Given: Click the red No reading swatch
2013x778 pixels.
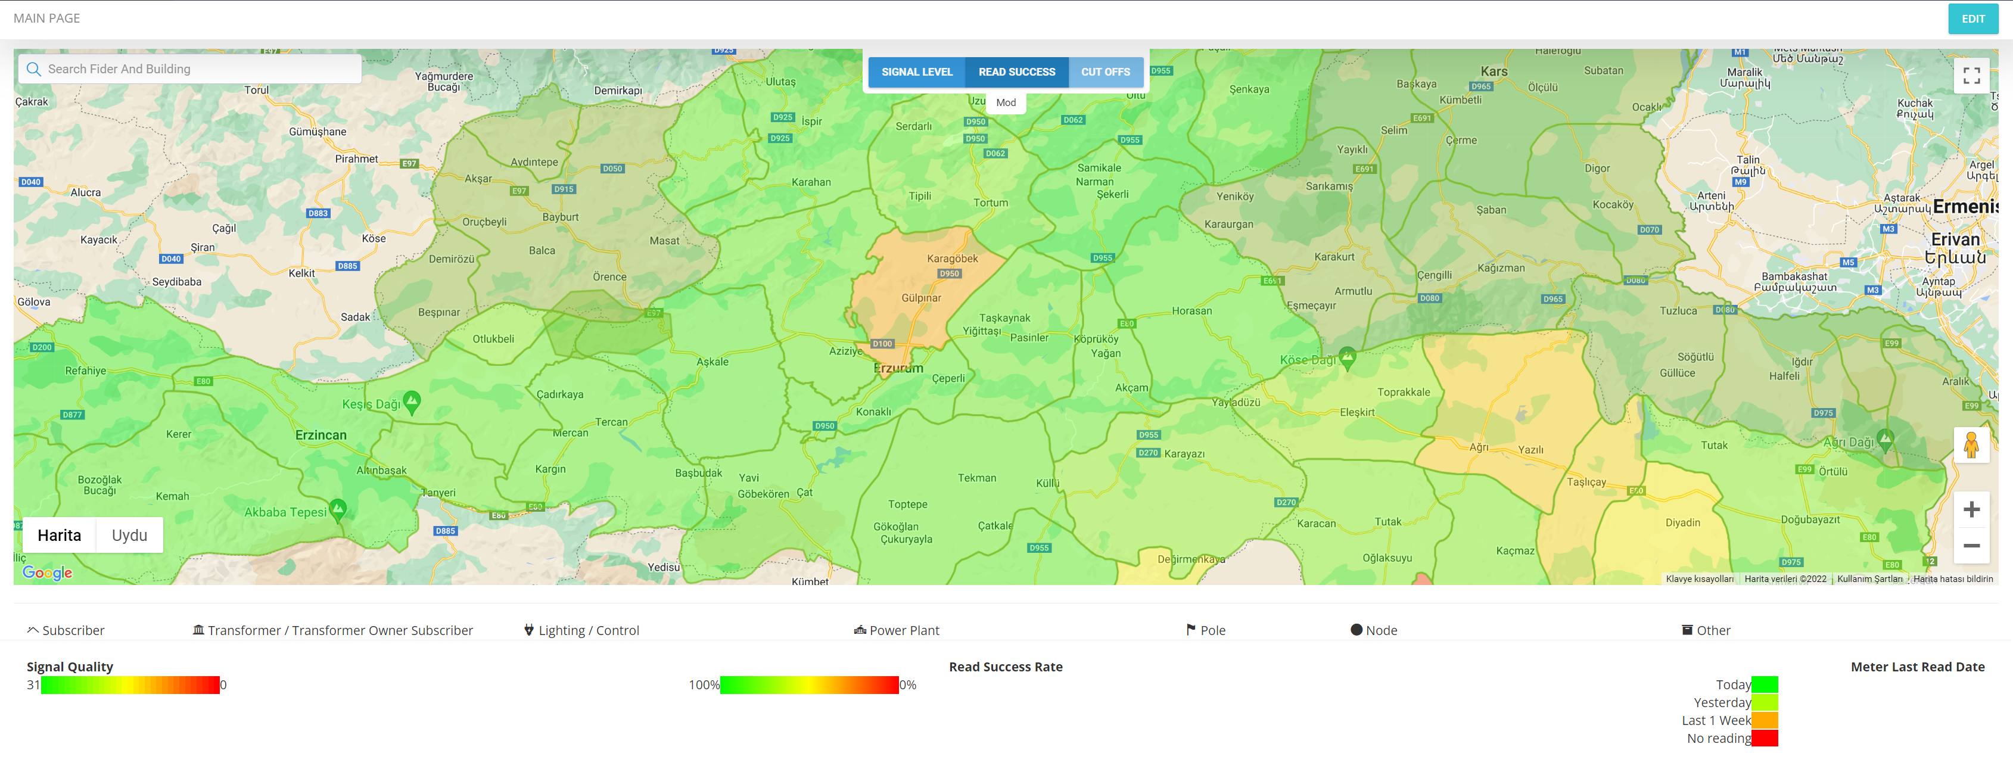Looking at the screenshot, I should 1764,738.
